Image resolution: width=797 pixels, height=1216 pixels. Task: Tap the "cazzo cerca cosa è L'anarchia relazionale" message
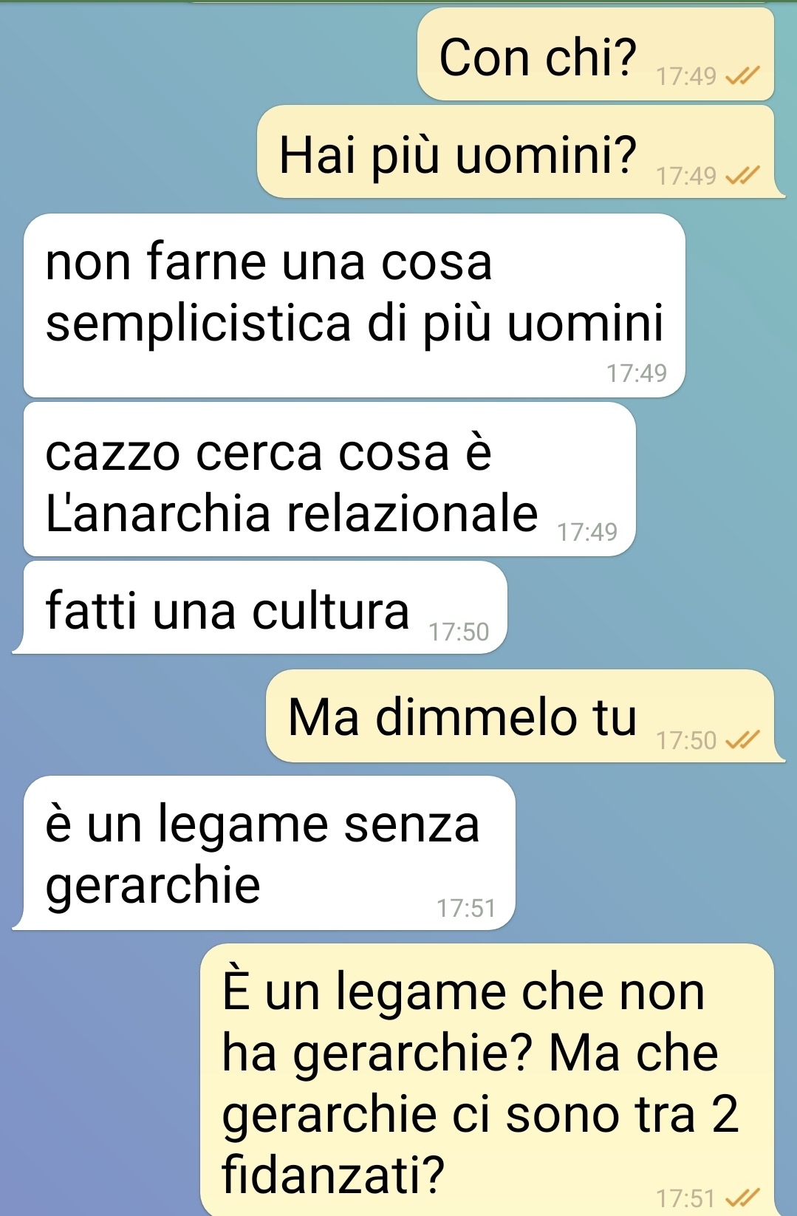[329, 479]
